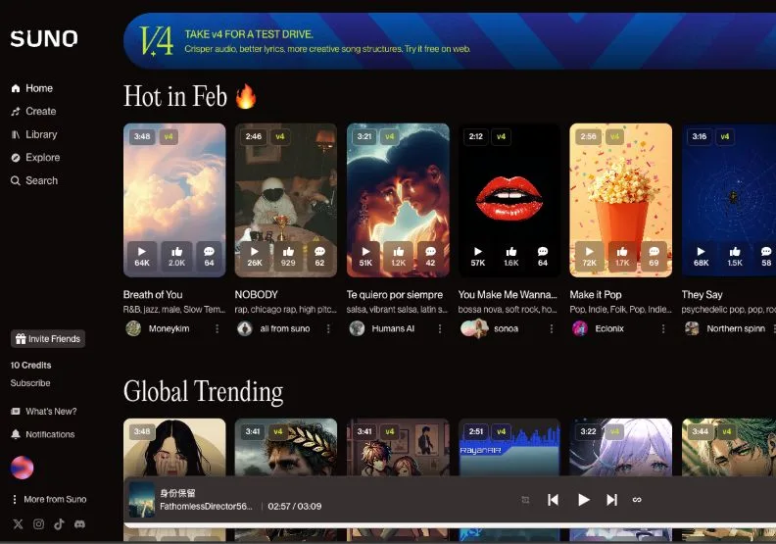The width and height of the screenshot is (776, 544).
Task: Open the Home page in sidebar
Action: point(32,88)
